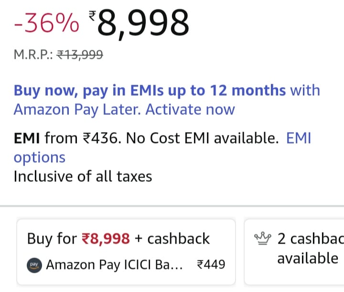This screenshot has height=292, width=344.
Task: Open the Buy now, pay in EMIs link
Action: (x=150, y=90)
